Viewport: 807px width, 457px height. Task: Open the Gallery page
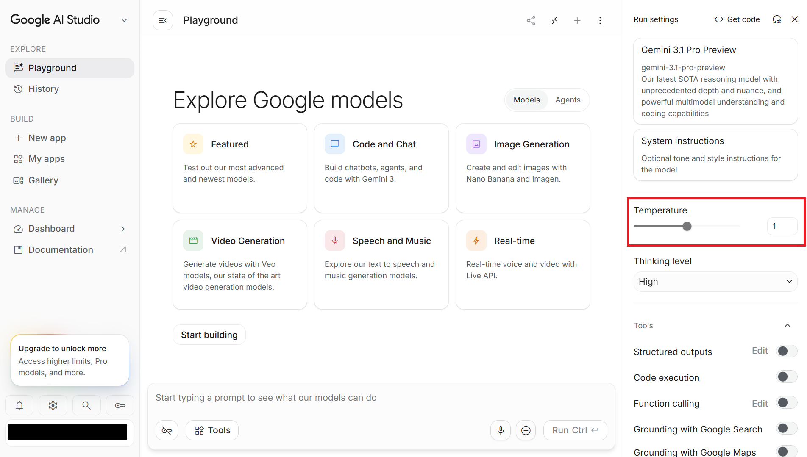coord(70,180)
